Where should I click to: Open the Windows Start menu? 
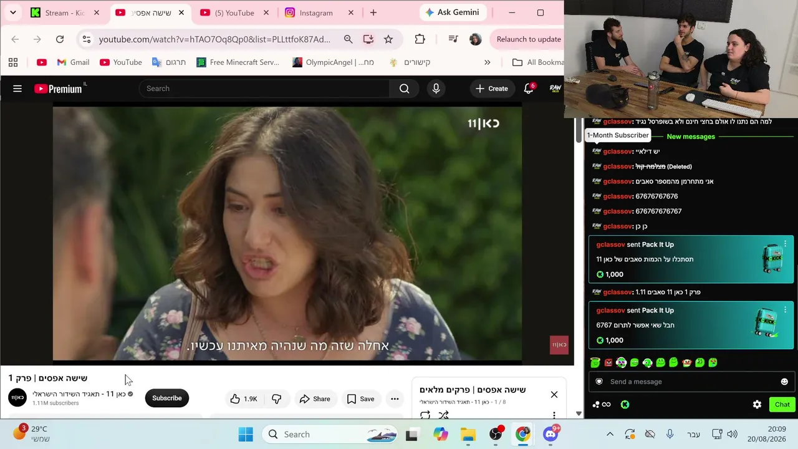pyautogui.click(x=246, y=435)
